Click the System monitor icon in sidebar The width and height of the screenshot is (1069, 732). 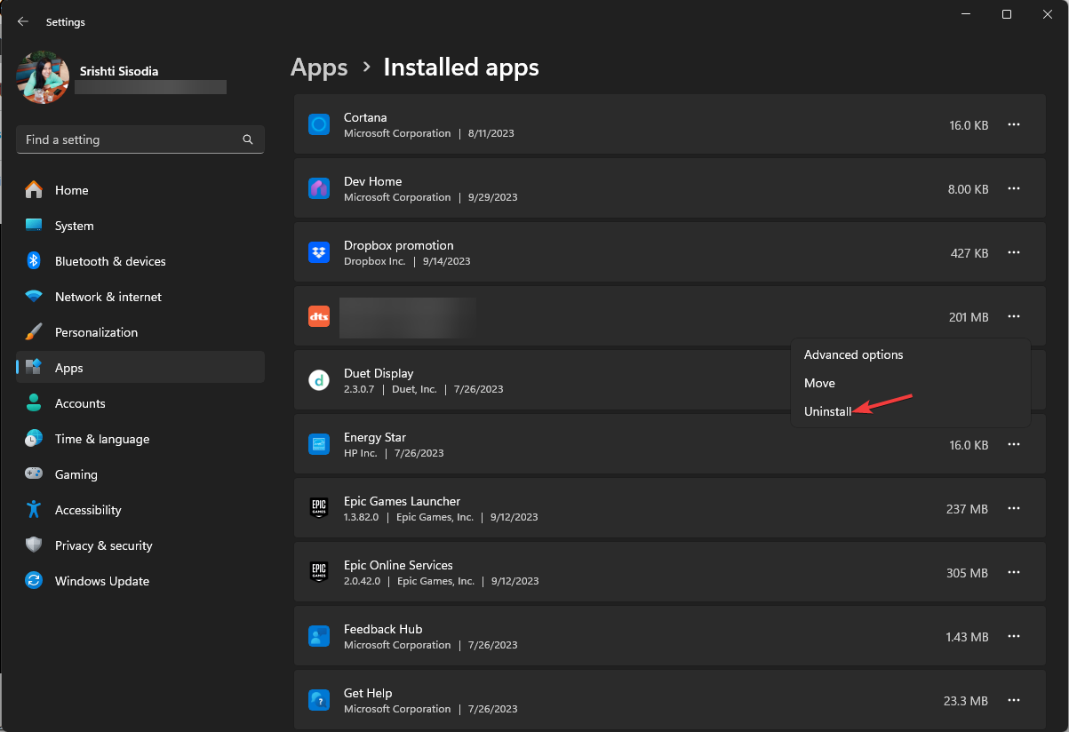(x=34, y=226)
